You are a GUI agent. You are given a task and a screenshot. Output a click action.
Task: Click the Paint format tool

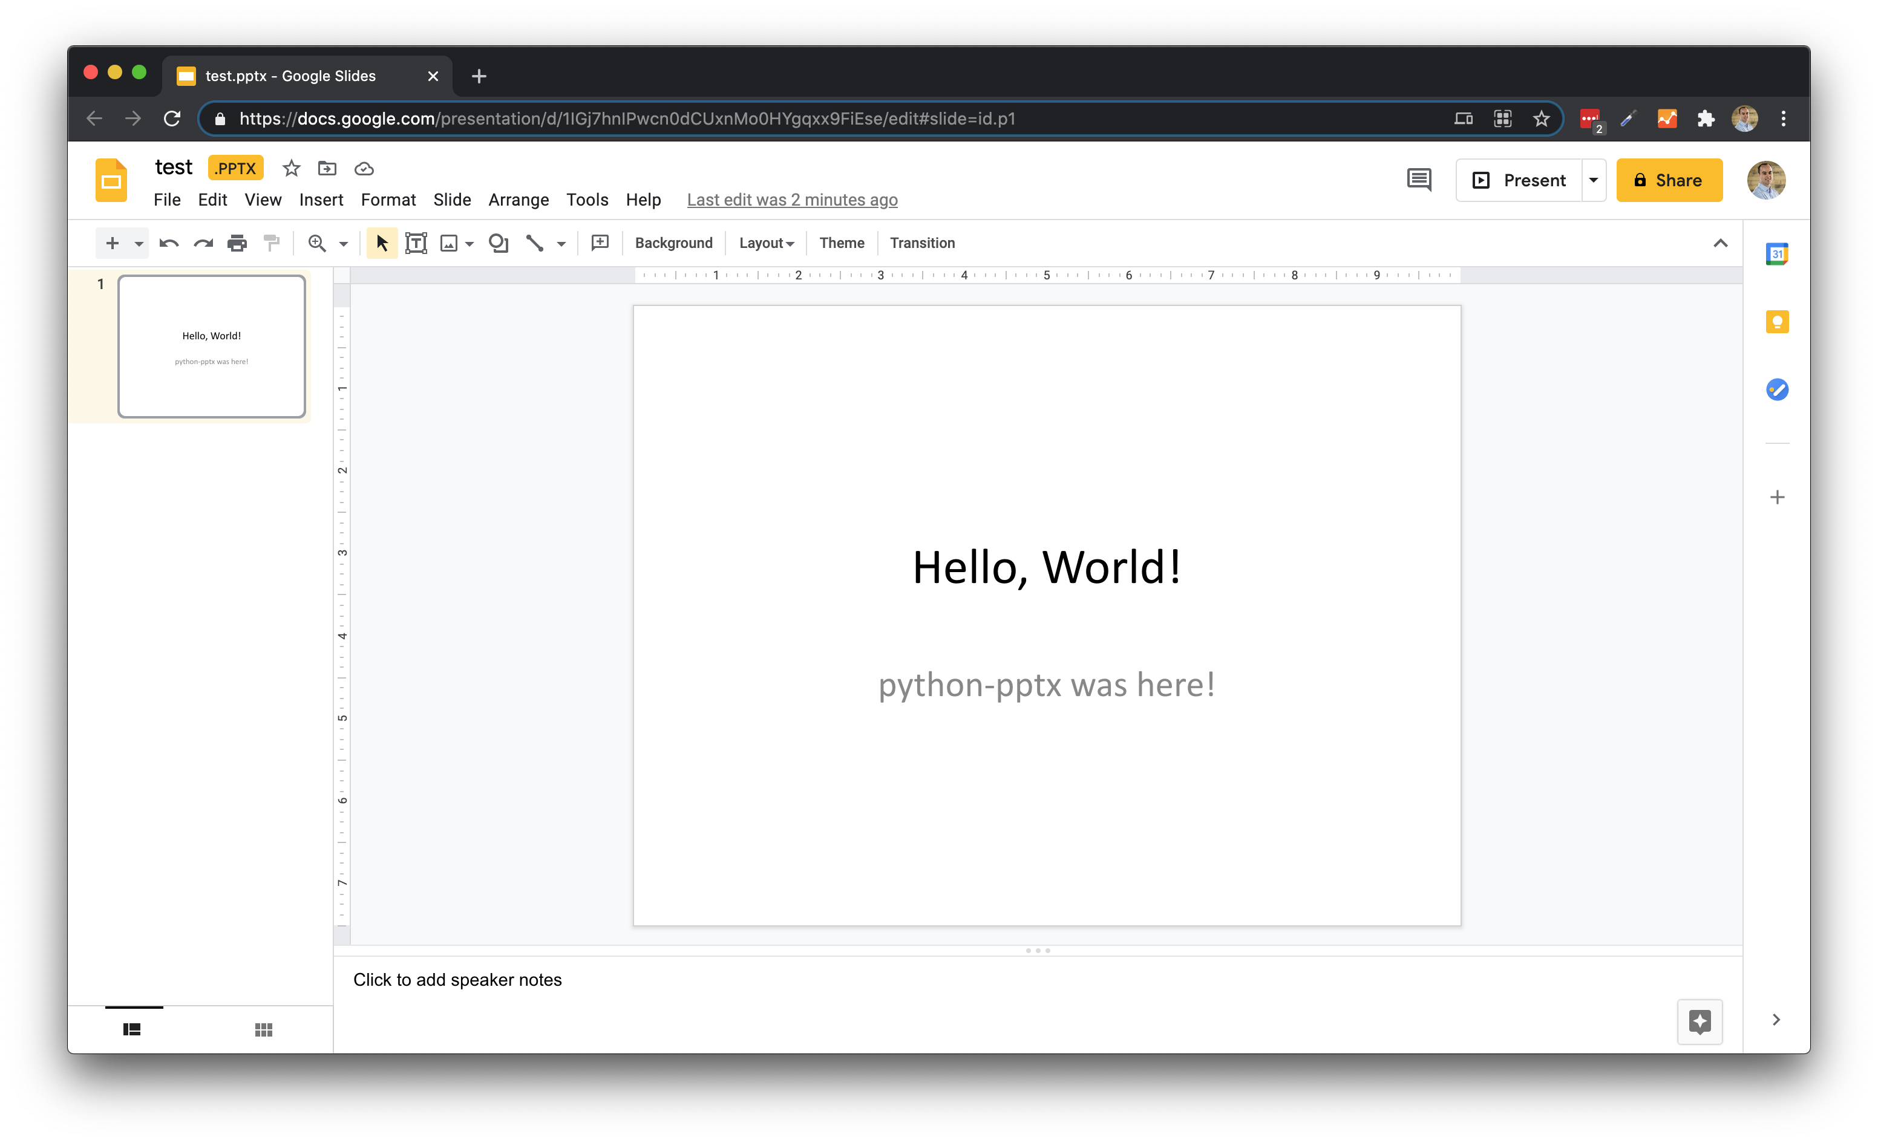(272, 243)
